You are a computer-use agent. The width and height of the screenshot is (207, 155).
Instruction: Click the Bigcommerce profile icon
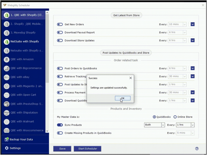point(6,68)
